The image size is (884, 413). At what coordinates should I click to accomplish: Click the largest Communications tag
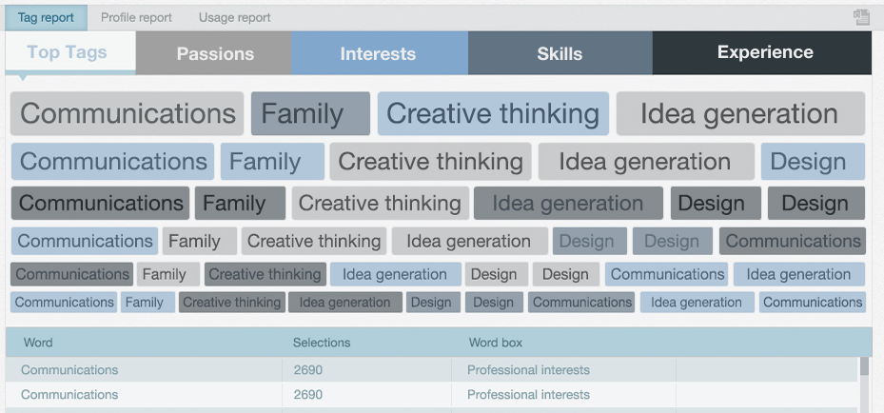(127, 113)
